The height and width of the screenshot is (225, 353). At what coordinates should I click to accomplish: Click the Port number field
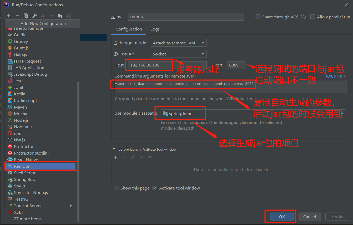click(x=236, y=65)
